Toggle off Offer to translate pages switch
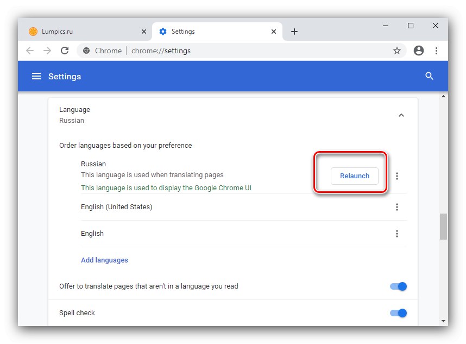The width and height of the screenshot is (466, 344). point(398,286)
